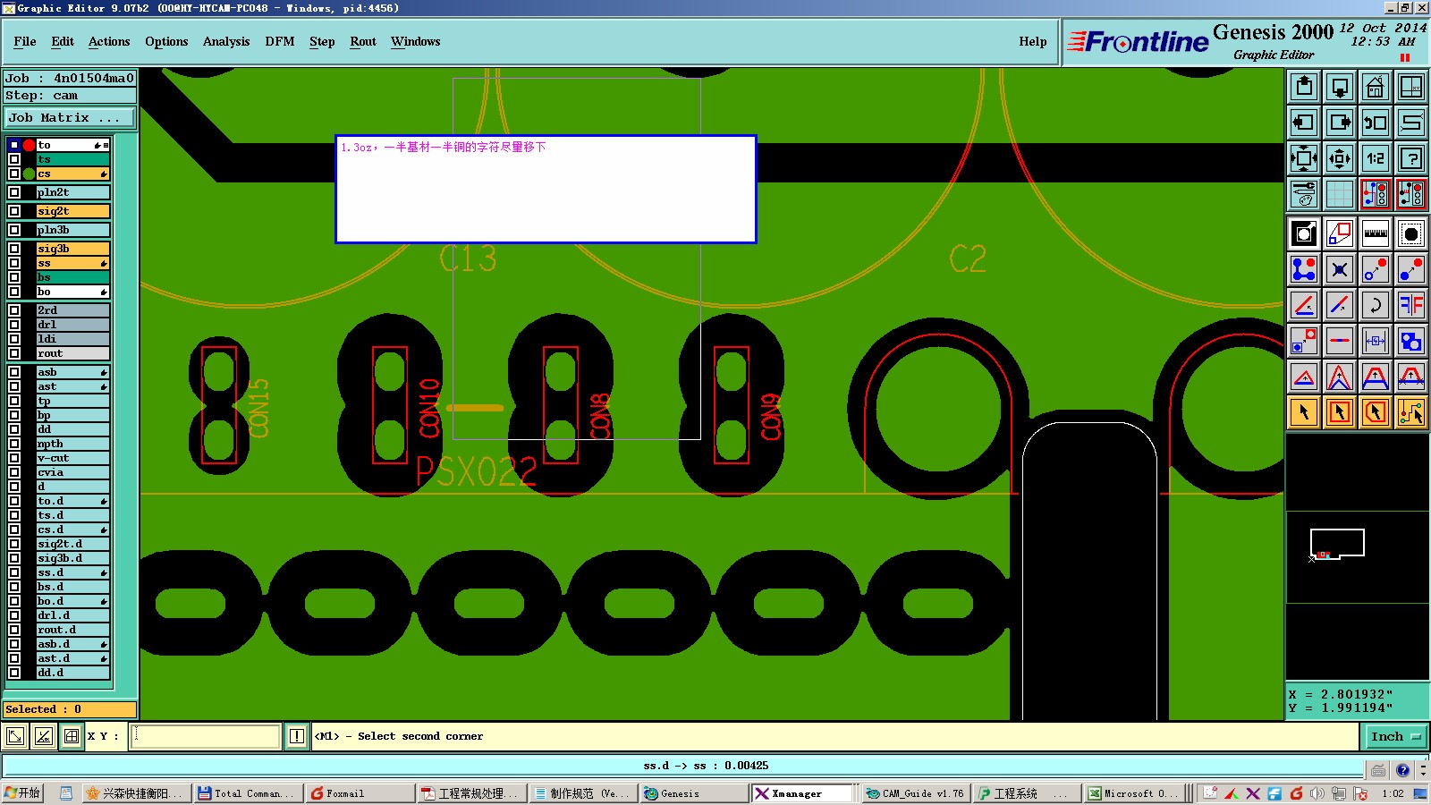Click the red color dot on layer to
Screen dimensions: 1431x805
[29, 145]
